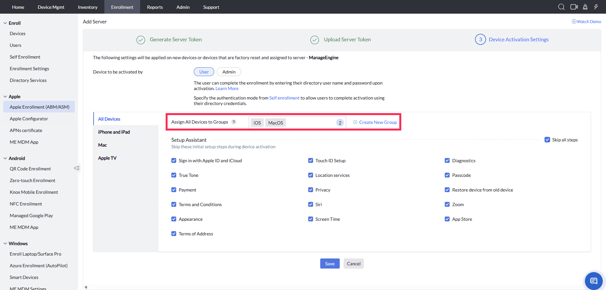Click the Watch Demo play icon
606x290 pixels.
click(x=574, y=21)
